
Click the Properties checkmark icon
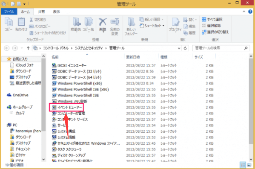coord(175,22)
